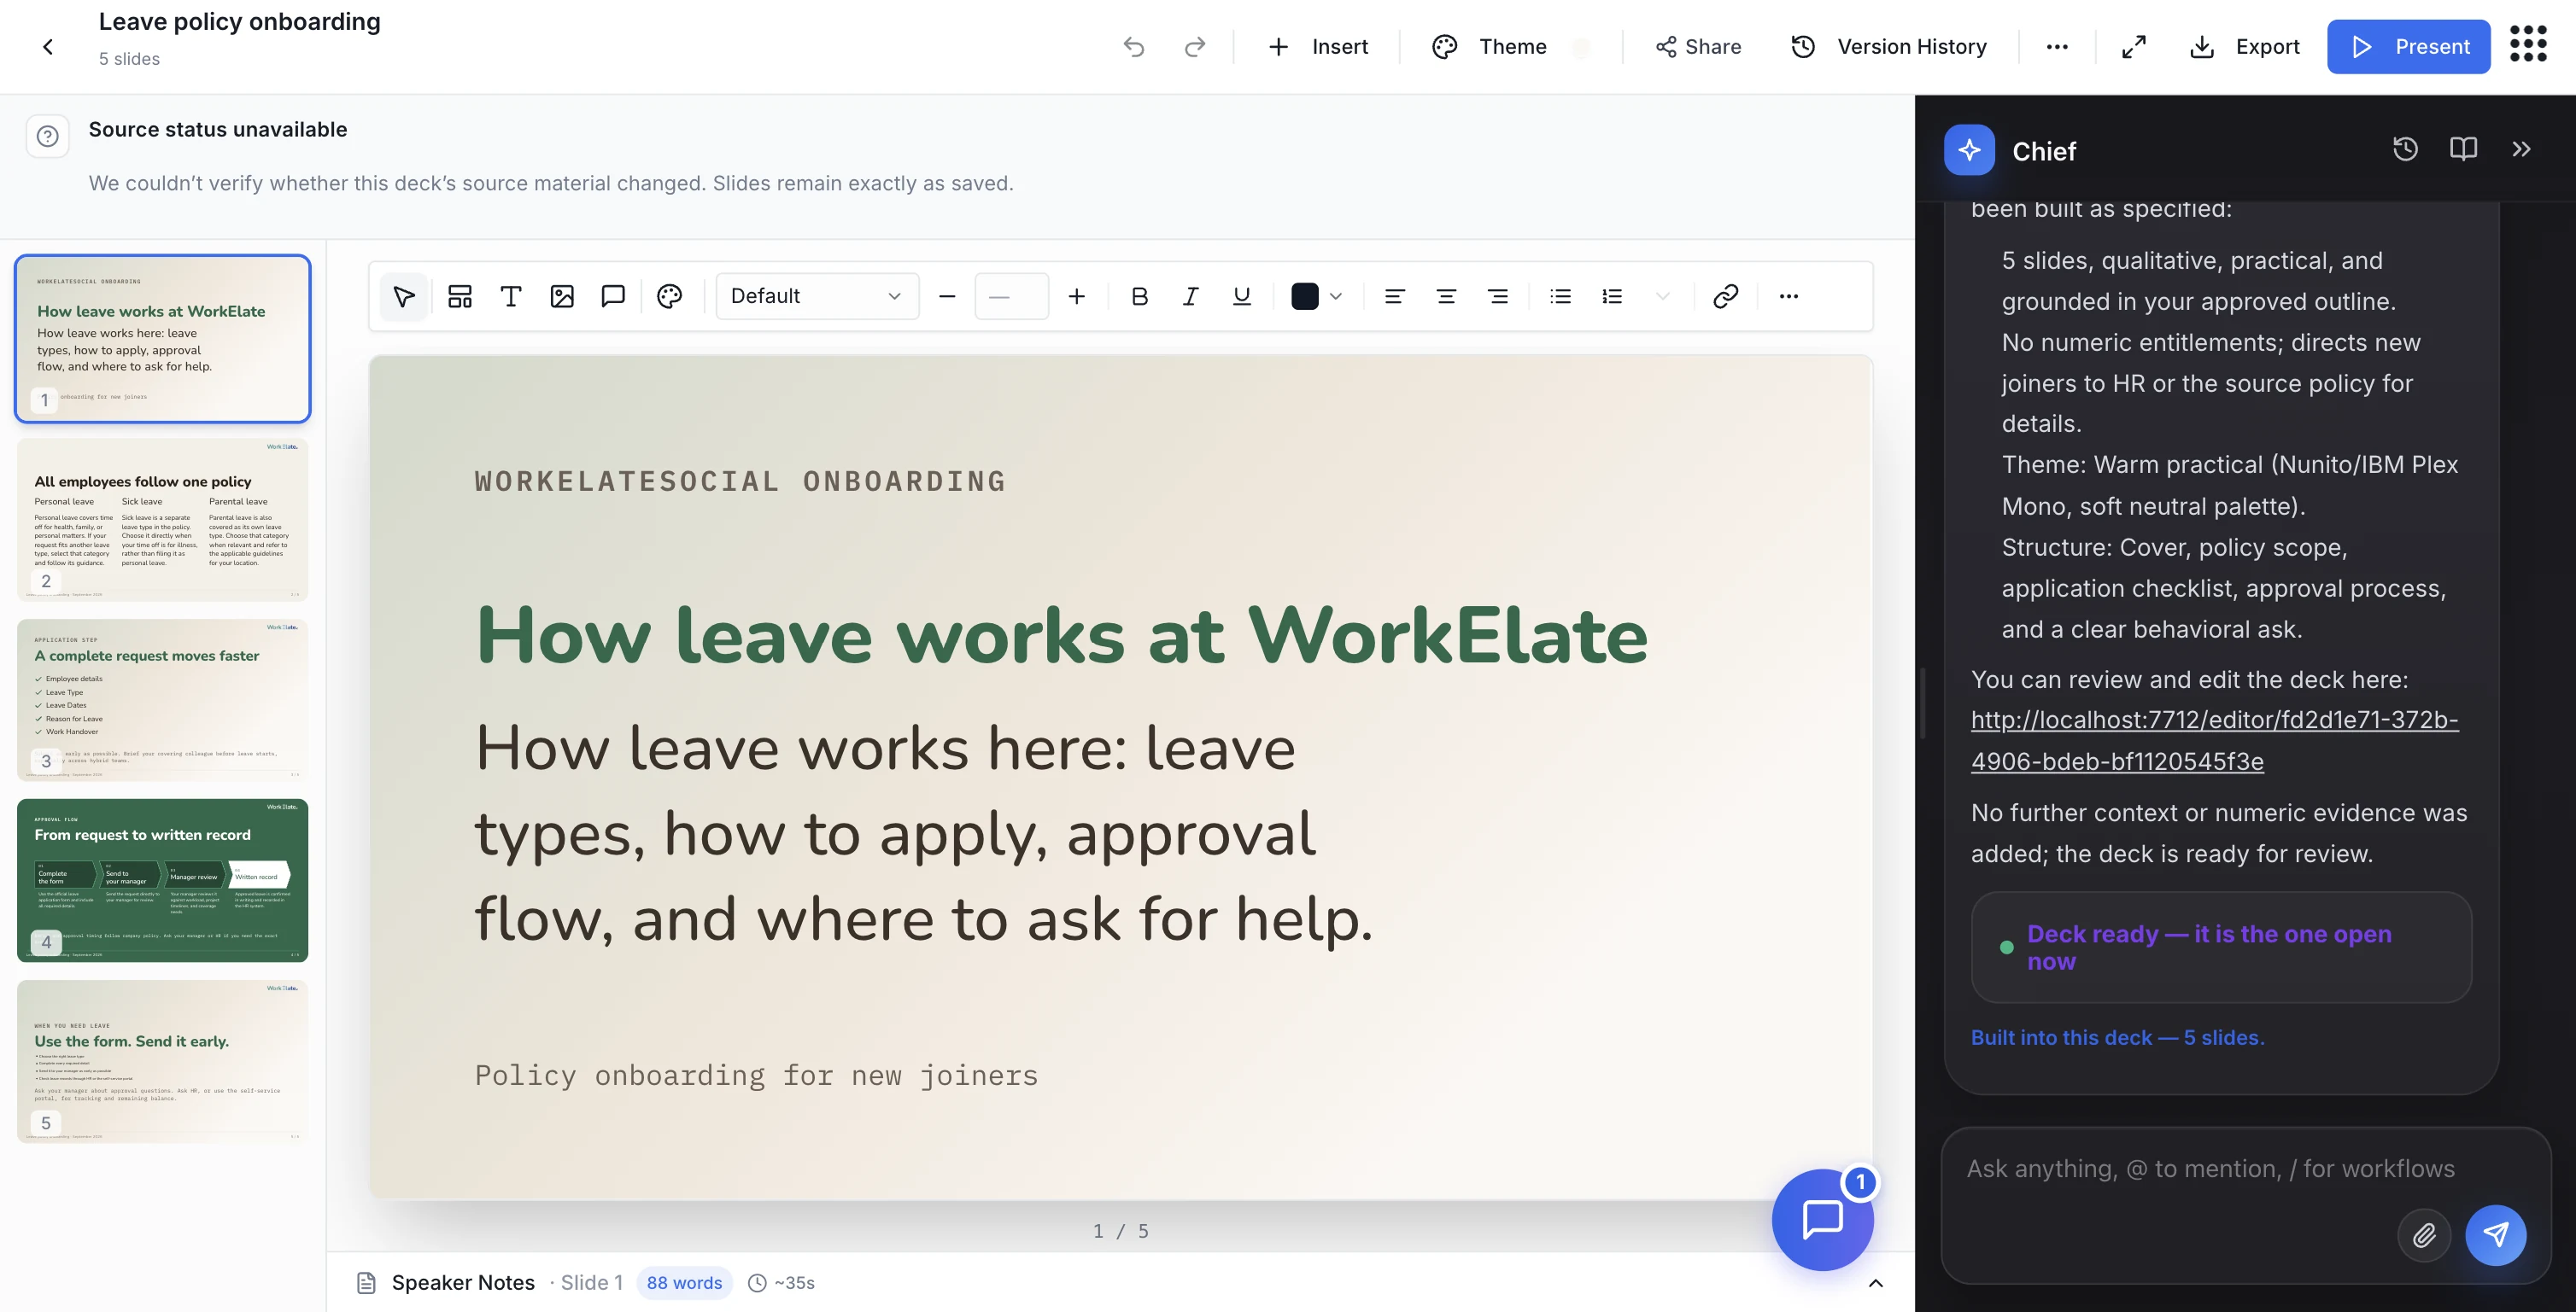Select the Text tool

pyautogui.click(x=511, y=295)
